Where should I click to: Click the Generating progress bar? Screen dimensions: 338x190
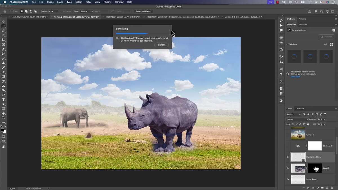coord(142,33)
